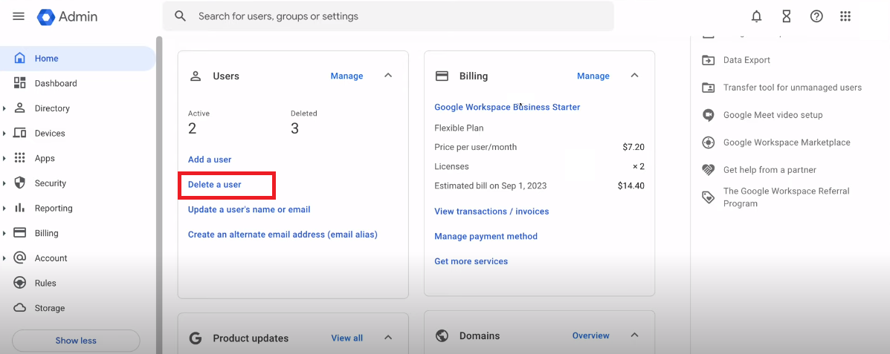
Task: Click the Devices icon in sidebar
Action: [20, 133]
